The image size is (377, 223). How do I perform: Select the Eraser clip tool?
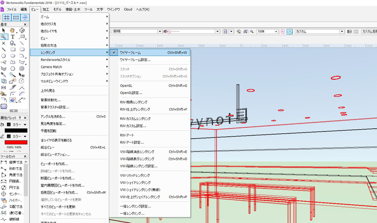[13, 100]
